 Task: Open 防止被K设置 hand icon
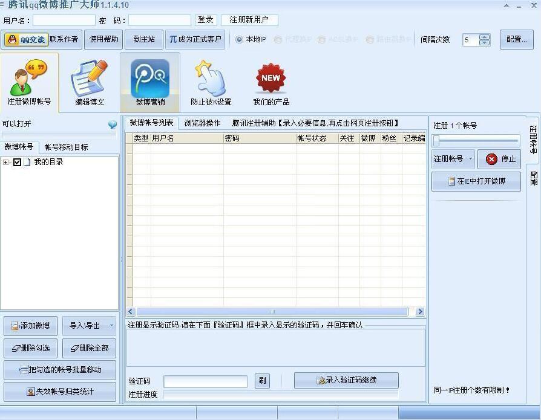click(x=211, y=83)
